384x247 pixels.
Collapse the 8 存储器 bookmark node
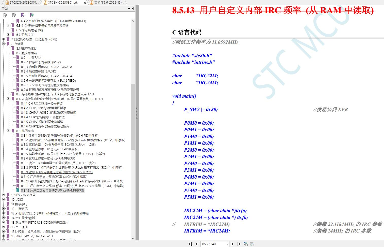4,44
